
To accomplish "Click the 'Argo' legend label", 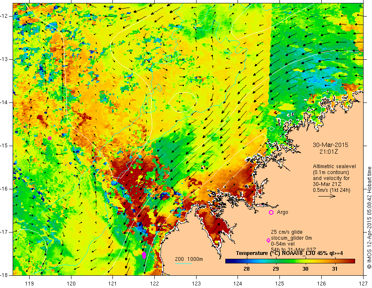I will coord(282,212).
